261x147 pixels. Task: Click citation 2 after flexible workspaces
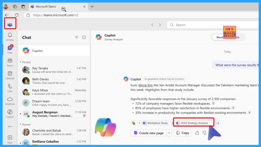[213, 103]
